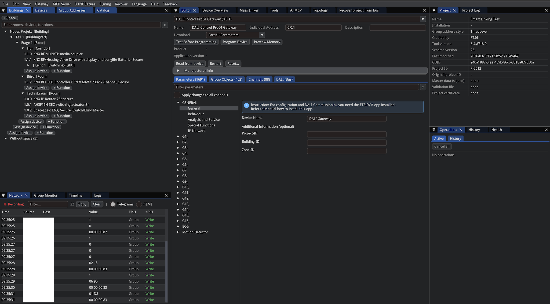Select the CEMI radio button
The height and width of the screenshot is (304, 550).
click(x=139, y=204)
